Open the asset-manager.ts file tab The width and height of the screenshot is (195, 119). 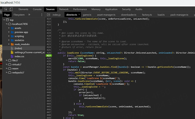click(x=106, y=15)
